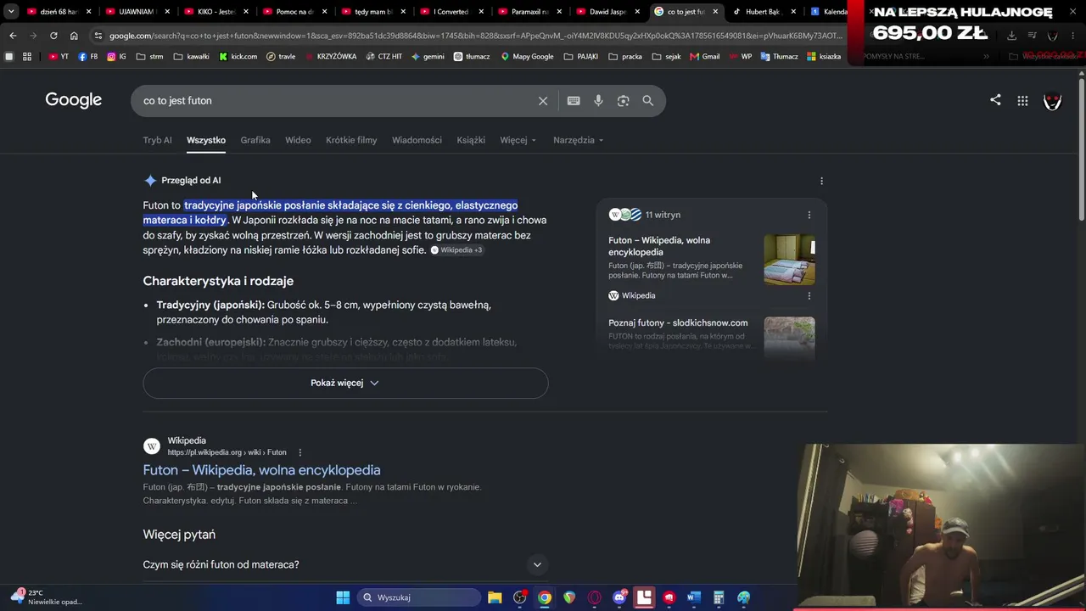The height and width of the screenshot is (611, 1086).
Task: Open the gemini bookmark
Action: click(x=428, y=56)
